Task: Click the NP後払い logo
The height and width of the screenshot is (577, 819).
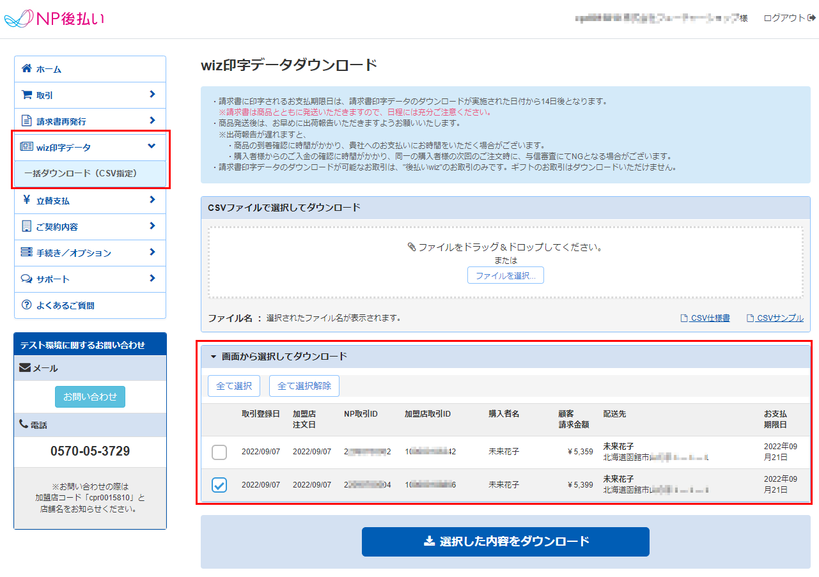Action: tap(54, 19)
